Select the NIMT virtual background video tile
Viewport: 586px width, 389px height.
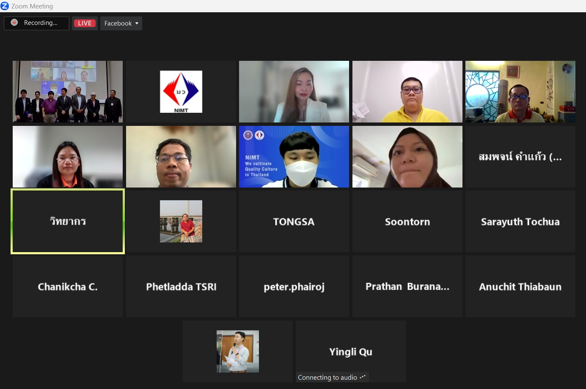click(x=294, y=157)
